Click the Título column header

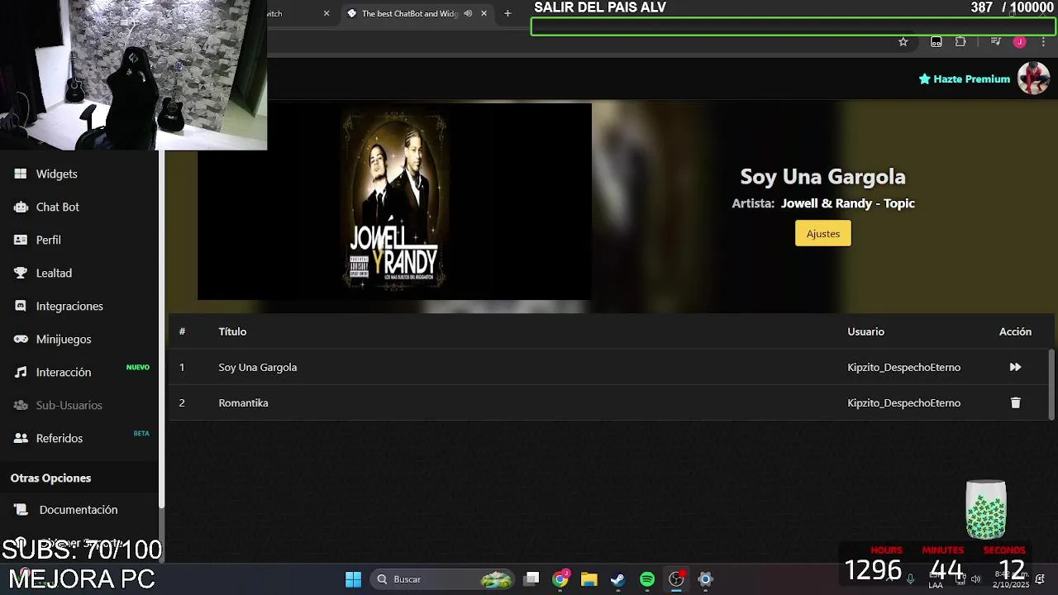click(232, 331)
